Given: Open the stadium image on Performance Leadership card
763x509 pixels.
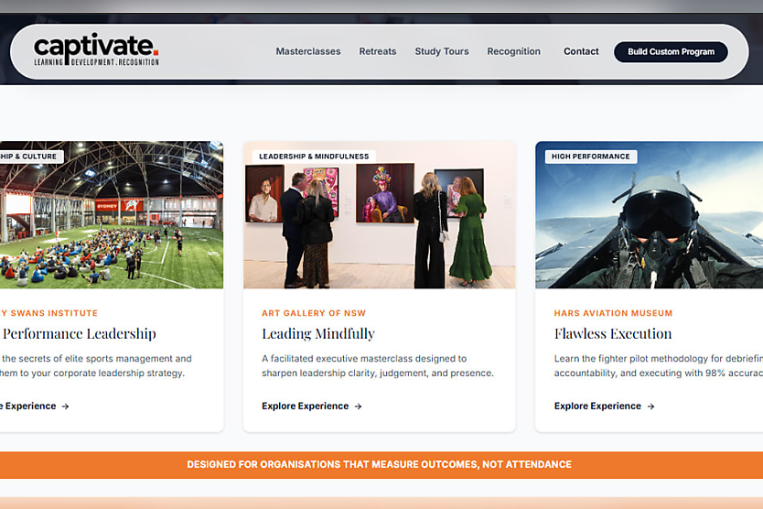Looking at the screenshot, I should 112,215.
